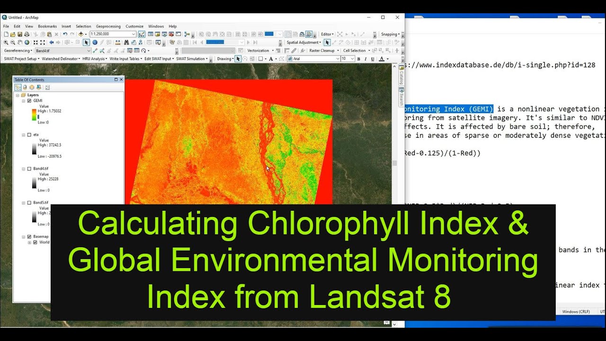Screen dimensions: 606x341
Task: Apply italic text formatting
Action: click(365, 59)
